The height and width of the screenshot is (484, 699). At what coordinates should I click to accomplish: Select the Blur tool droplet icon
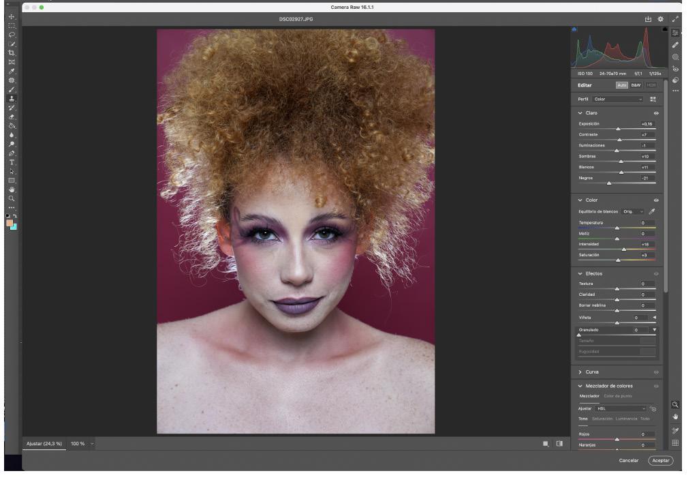[x=12, y=135]
